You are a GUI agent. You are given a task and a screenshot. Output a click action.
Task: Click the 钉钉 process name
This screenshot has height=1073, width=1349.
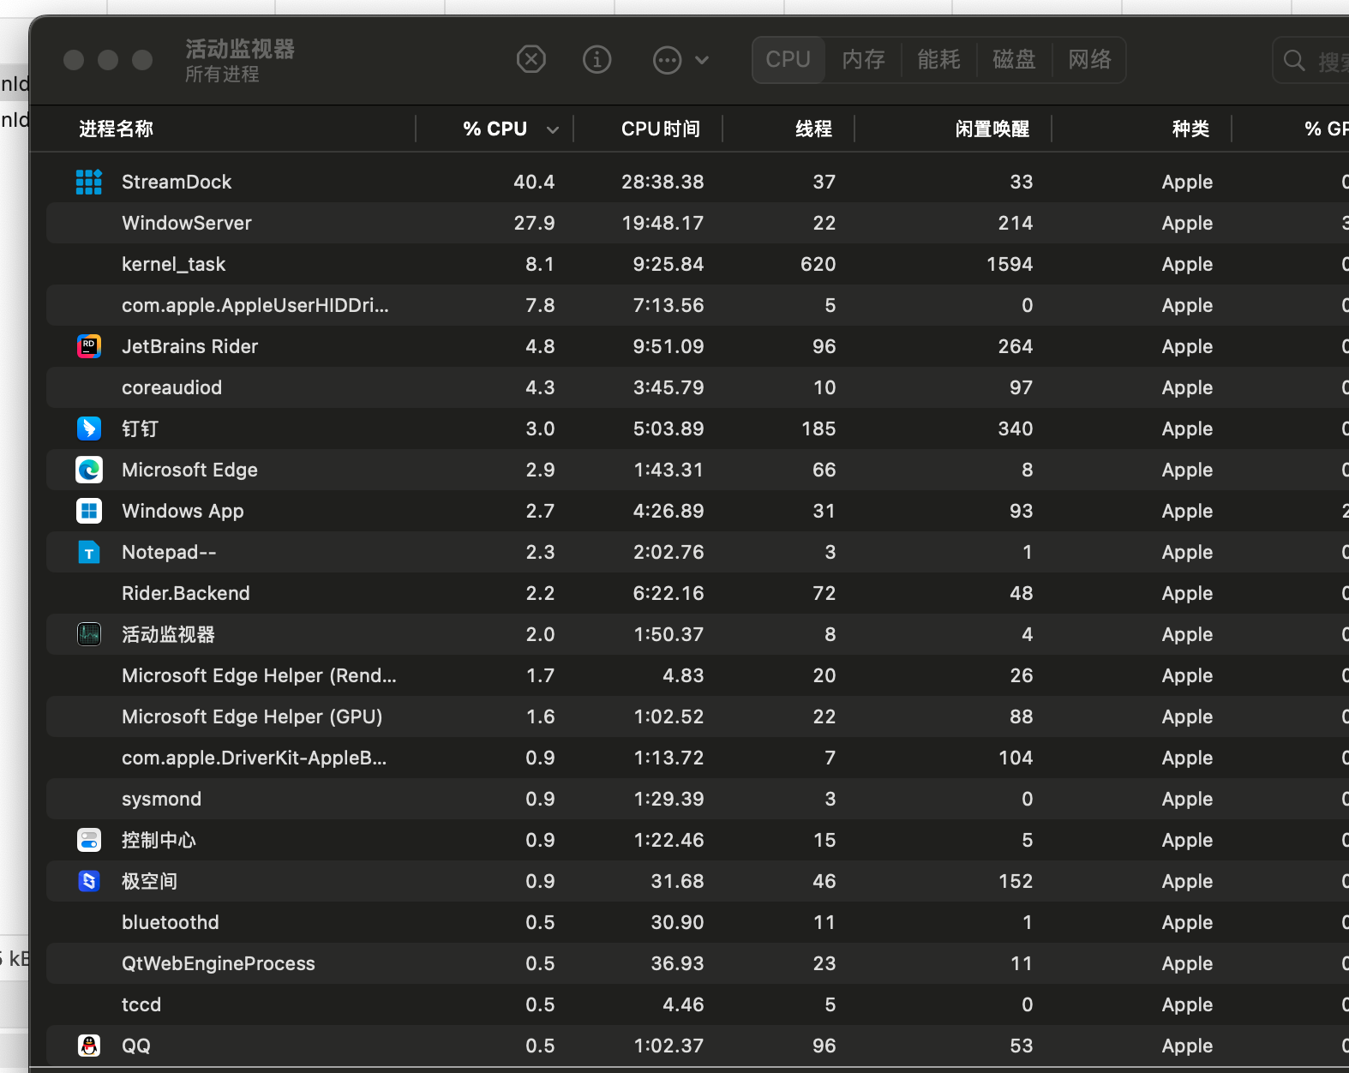click(x=140, y=429)
